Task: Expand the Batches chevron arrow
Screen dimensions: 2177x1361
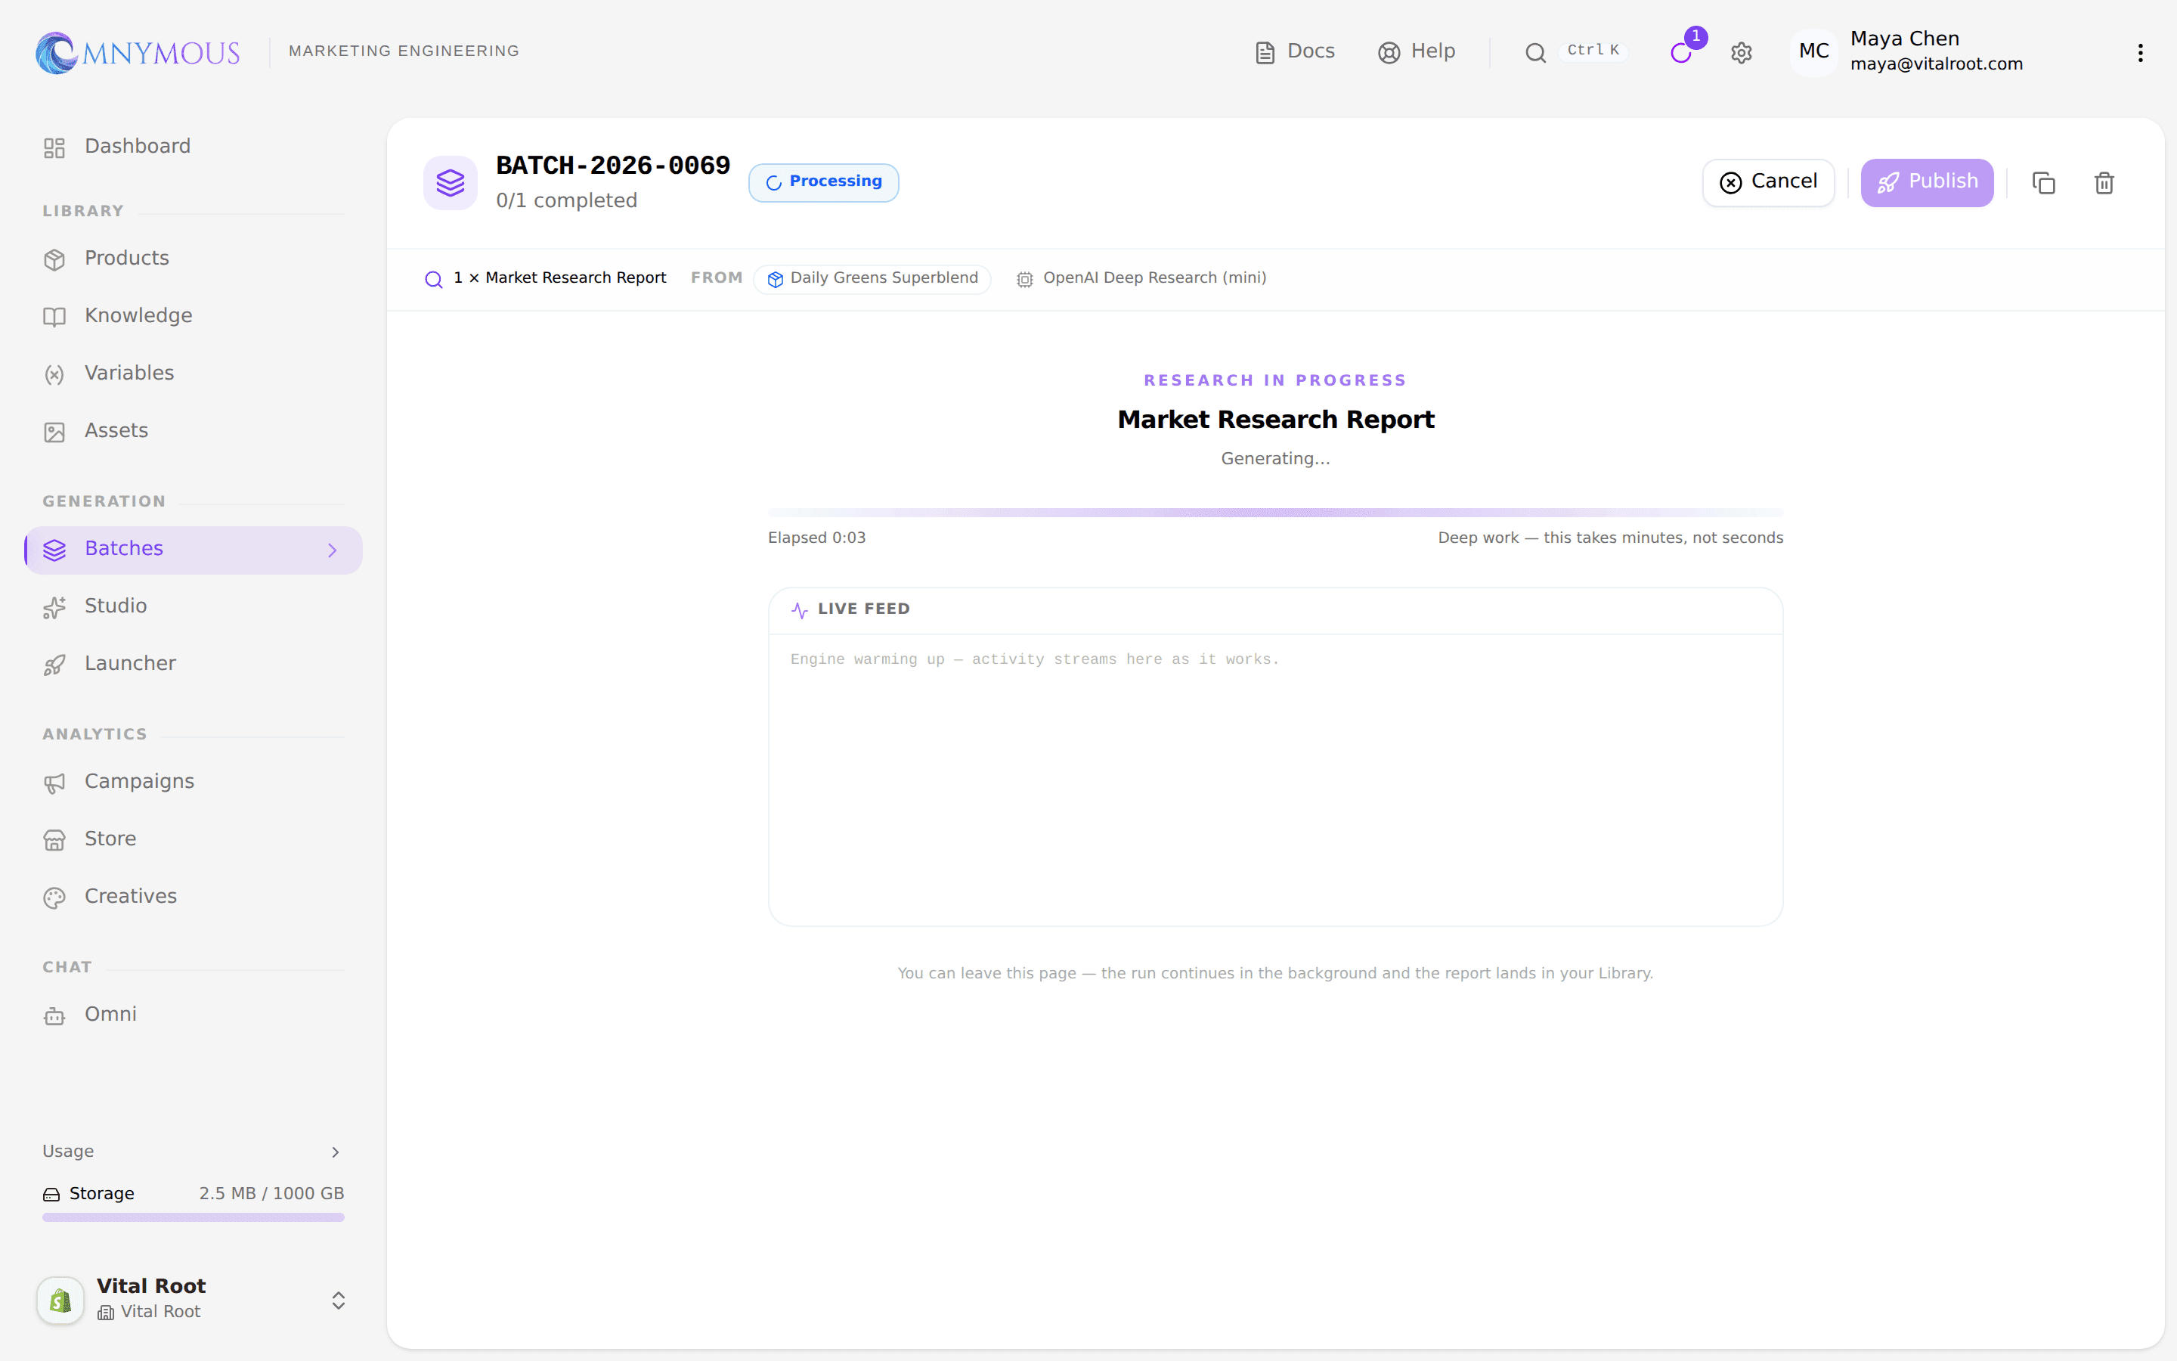Action: [333, 550]
